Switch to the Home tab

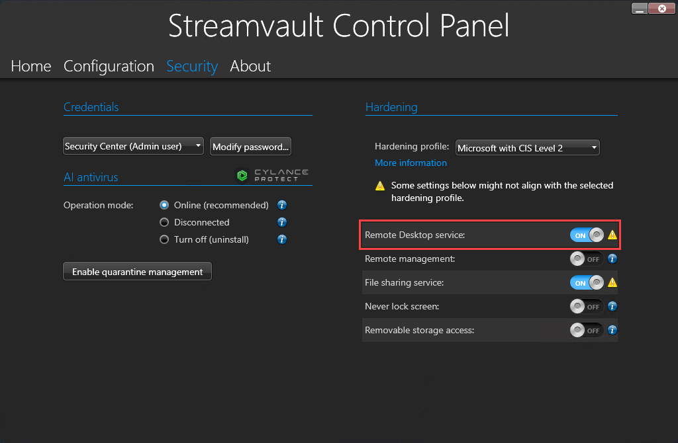(30, 66)
